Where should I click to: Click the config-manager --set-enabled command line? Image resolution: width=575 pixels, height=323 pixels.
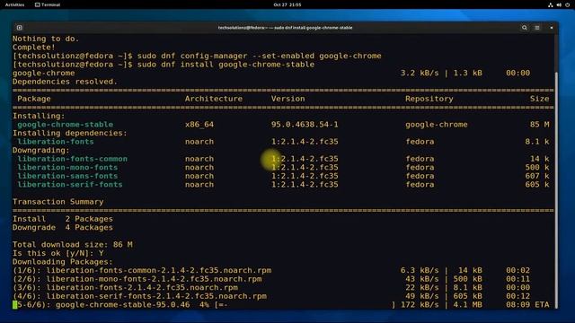(197, 56)
